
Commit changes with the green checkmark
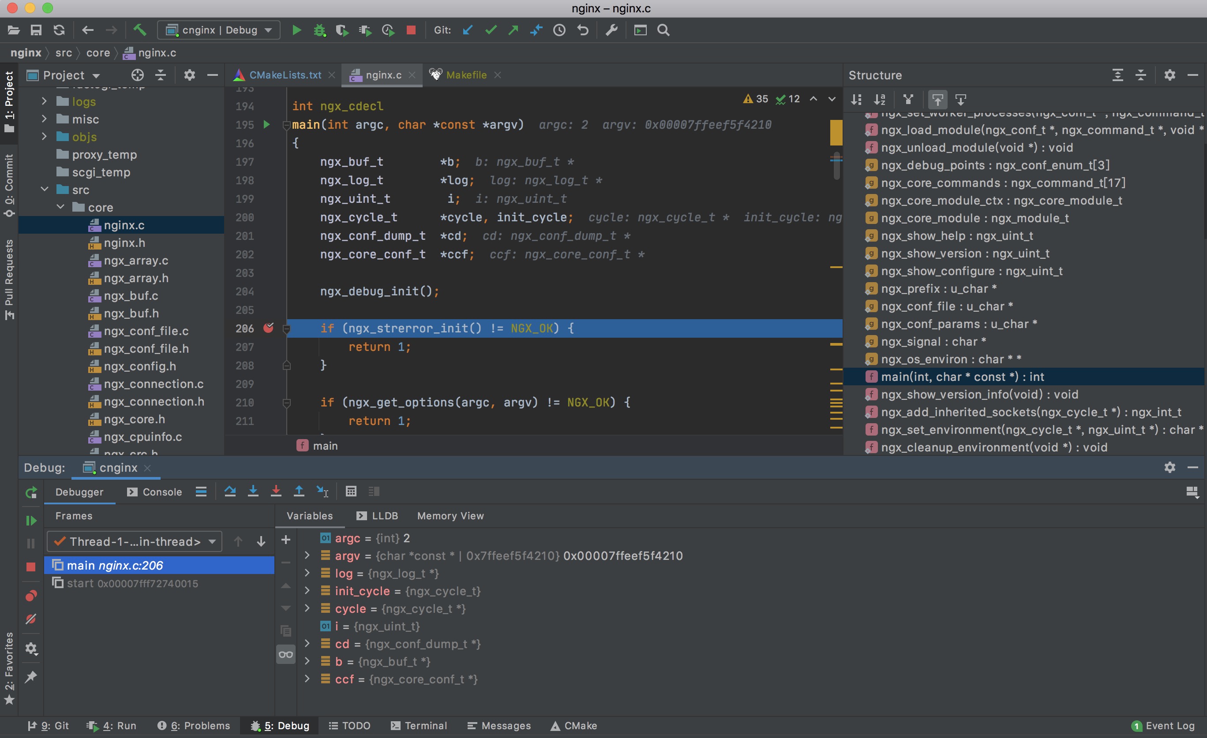[491, 30]
